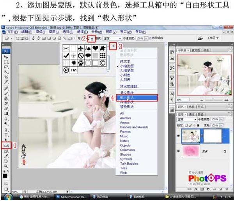
Task: Toggle the 消除锯齿 anti-alias checkbox
Action: [x=150, y=38]
